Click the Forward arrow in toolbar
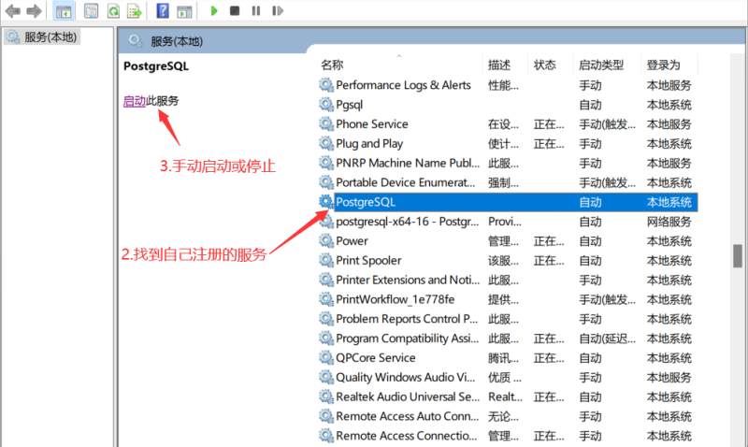 pyautogui.click(x=34, y=10)
